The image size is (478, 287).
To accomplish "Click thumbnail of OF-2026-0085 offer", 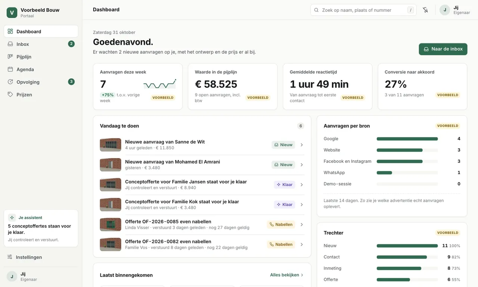I will (x=111, y=225).
